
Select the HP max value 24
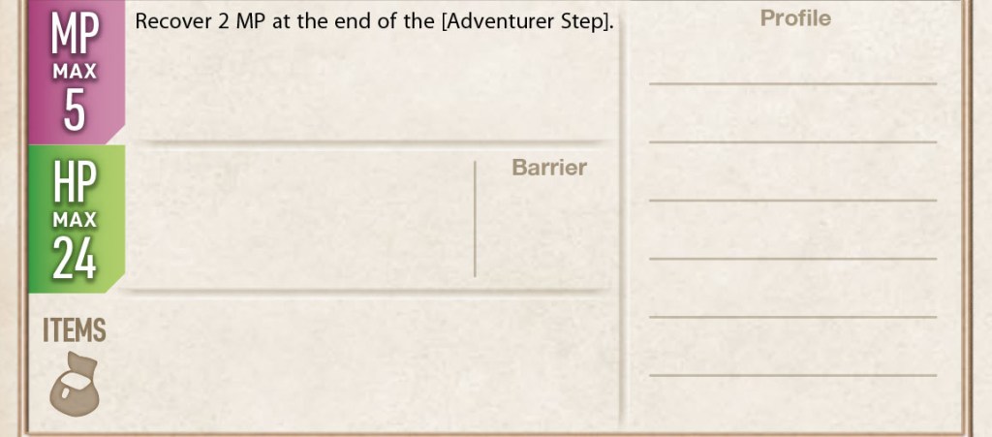[75, 259]
